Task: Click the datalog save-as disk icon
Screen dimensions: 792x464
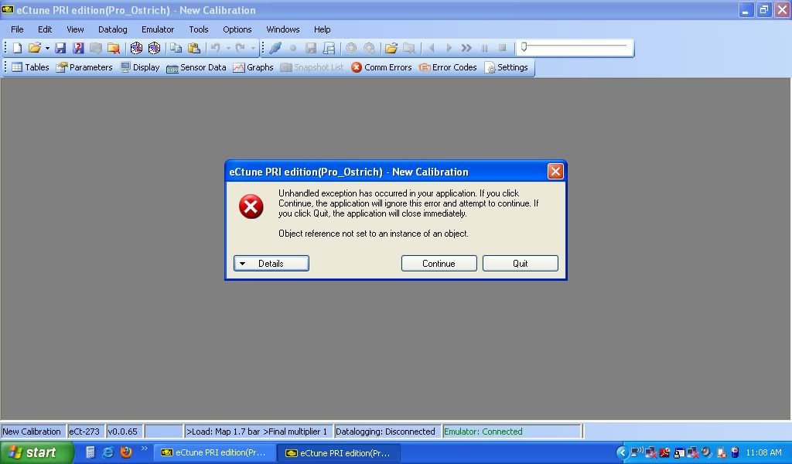Action: click(329, 48)
